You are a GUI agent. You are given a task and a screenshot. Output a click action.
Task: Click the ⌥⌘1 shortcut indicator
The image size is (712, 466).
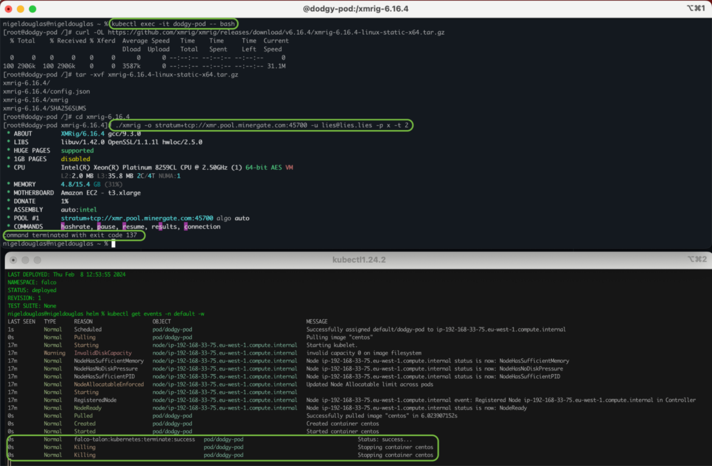pos(696,8)
